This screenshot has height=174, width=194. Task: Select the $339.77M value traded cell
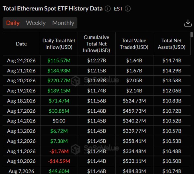pyautogui.click(x=134, y=131)
